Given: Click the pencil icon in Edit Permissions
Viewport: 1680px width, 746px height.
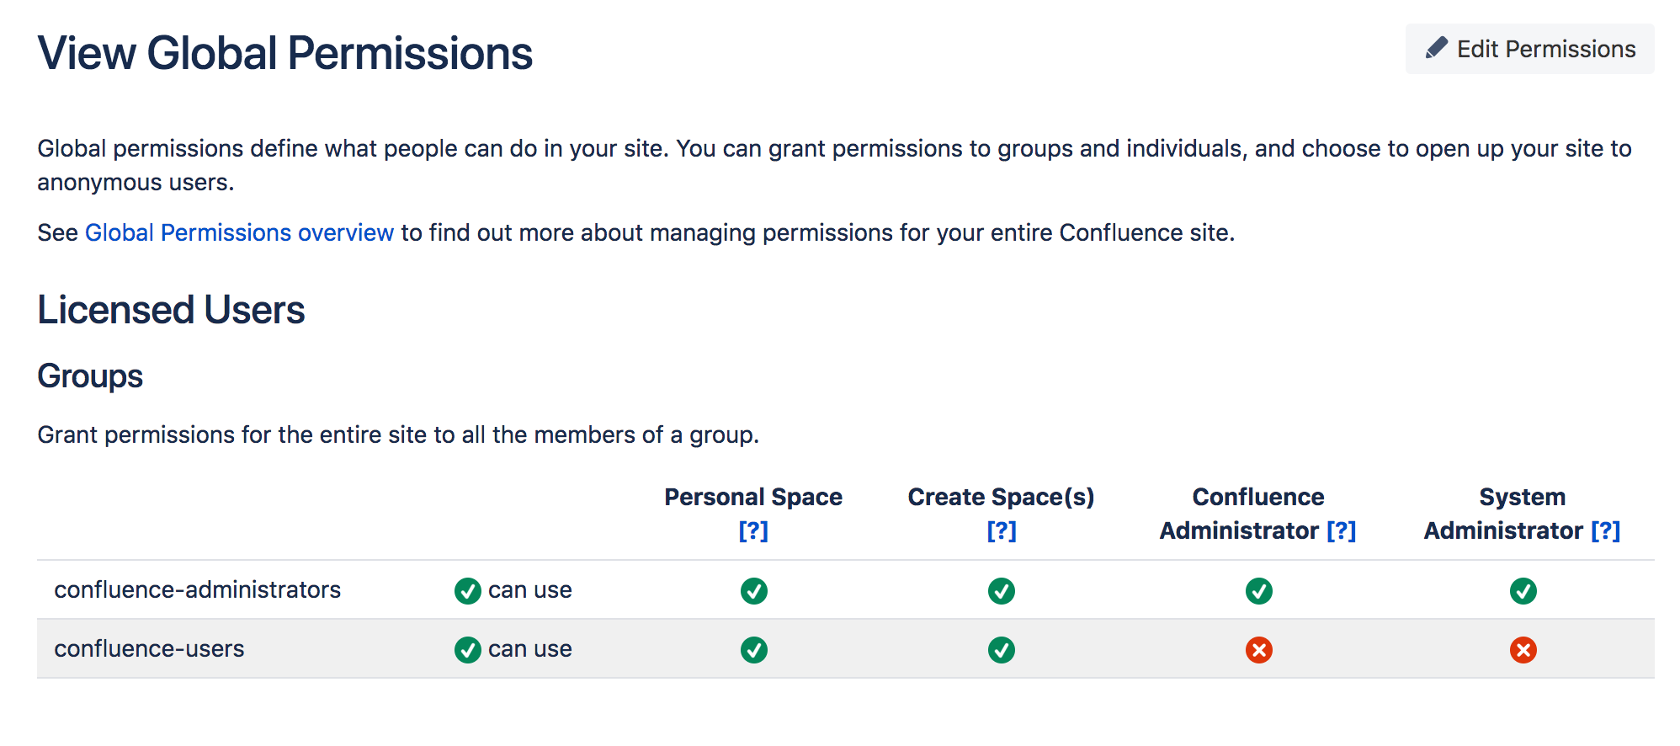Looking at the screenshot, I should pos(1436,48).
